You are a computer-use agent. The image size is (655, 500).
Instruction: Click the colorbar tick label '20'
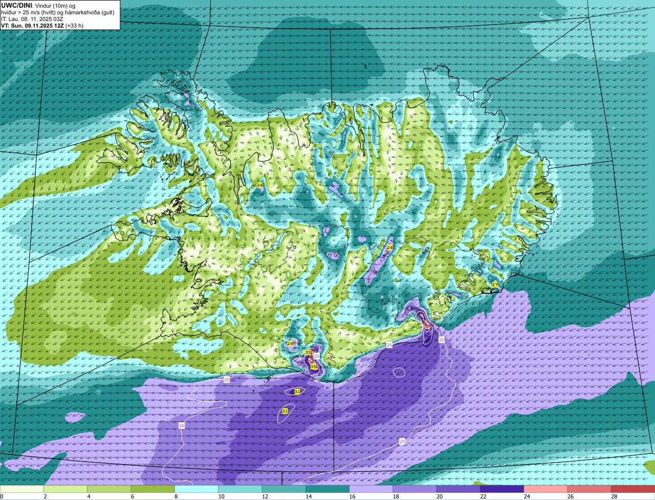(439, 496)
